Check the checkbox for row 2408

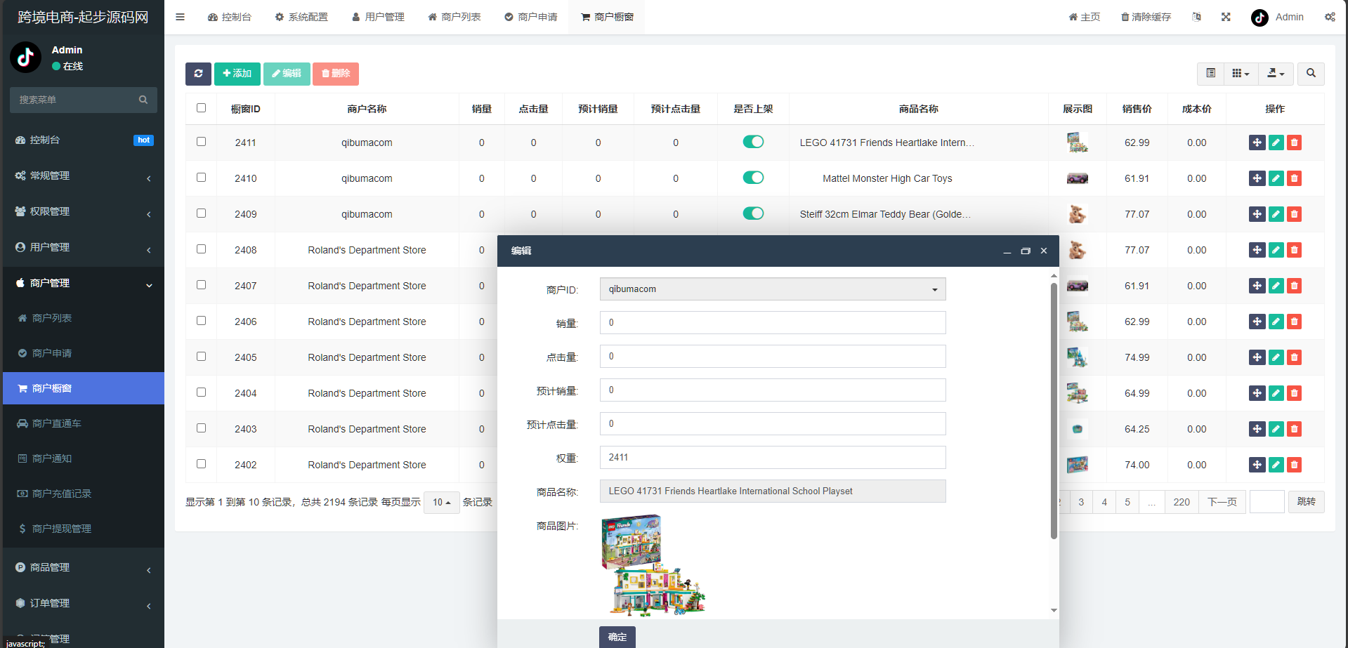(x=202, y=249)
